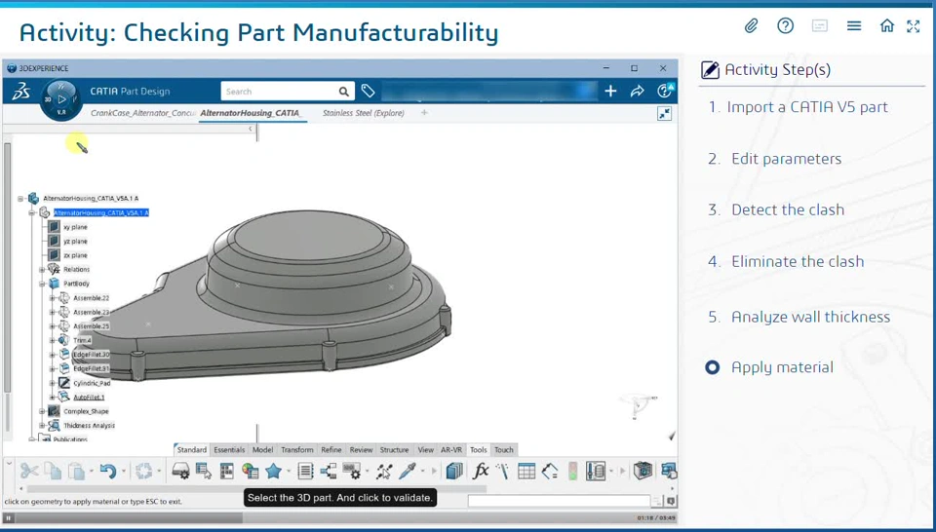The height and width of the screenshot is (532, 936).
Task: Click the Copy tool icon
Action: tap(54, 472)
